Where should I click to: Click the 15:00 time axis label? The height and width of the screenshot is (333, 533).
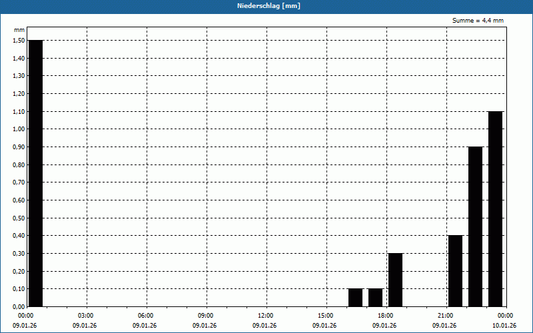coord(325,316)
